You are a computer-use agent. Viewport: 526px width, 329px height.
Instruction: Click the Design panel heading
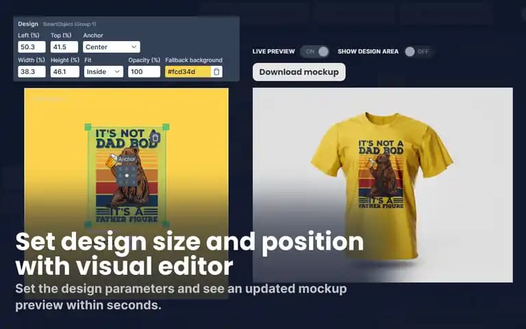(x=28, y=24)
